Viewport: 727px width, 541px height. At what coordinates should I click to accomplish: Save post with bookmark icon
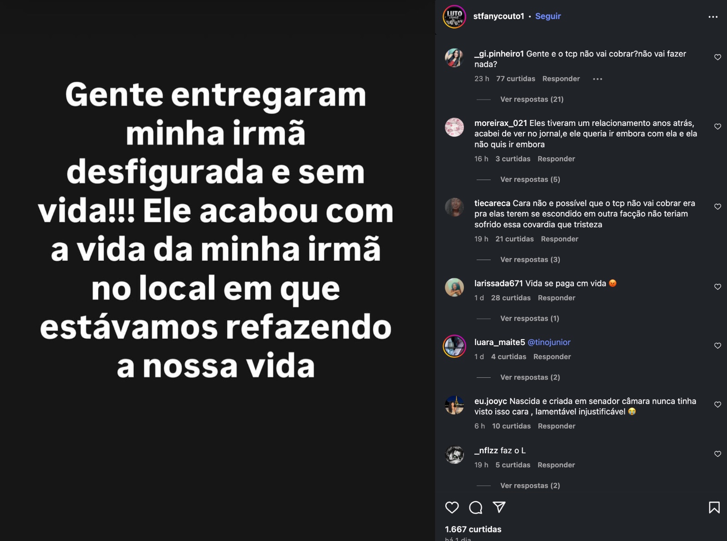pyautogui.click(x=714, y=507)
